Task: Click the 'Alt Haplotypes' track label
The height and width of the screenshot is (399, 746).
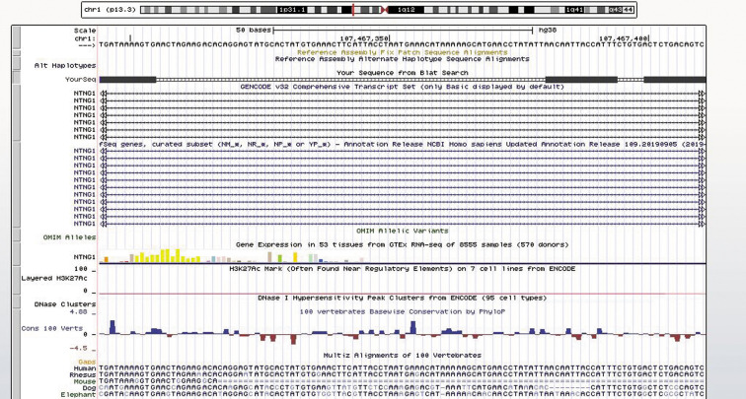Action: [65, 66]
